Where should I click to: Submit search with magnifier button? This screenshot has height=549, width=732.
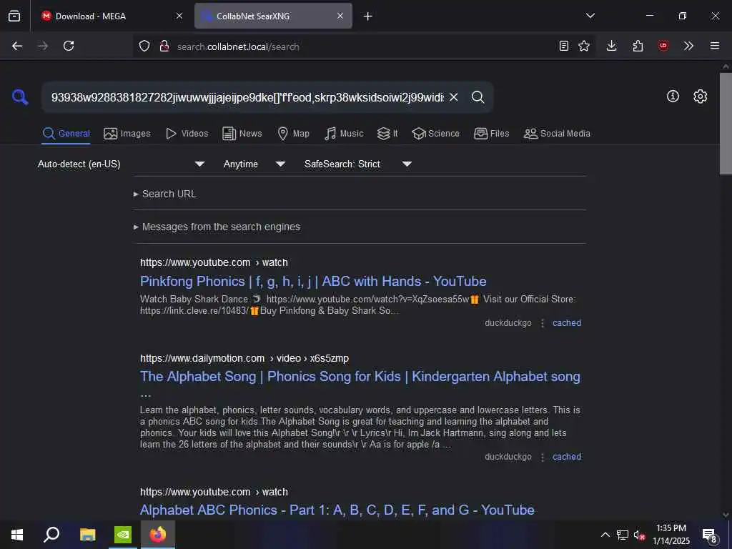point(478,97)
